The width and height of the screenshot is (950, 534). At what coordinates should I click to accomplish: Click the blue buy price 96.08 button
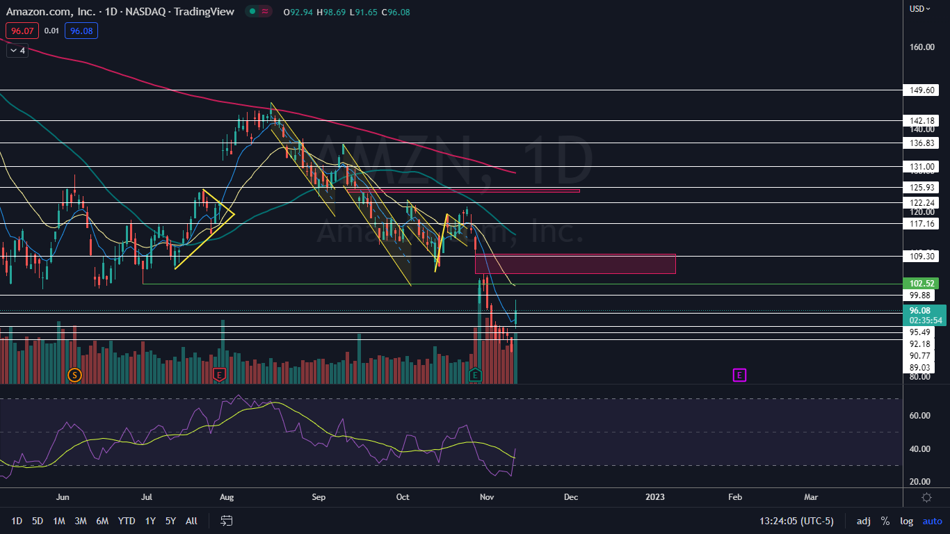[x=81, y=31]
